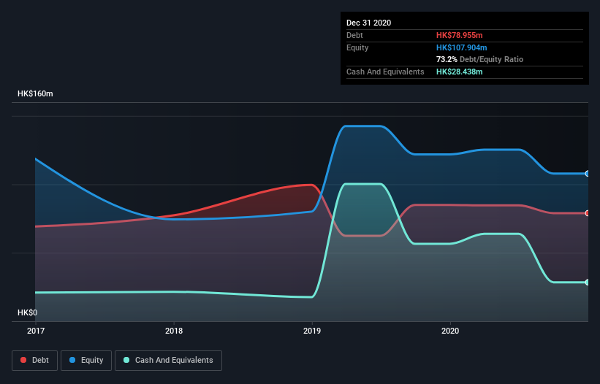Click the 2018 x-axis label
600x384 pixels.
[x=174, y=331]
